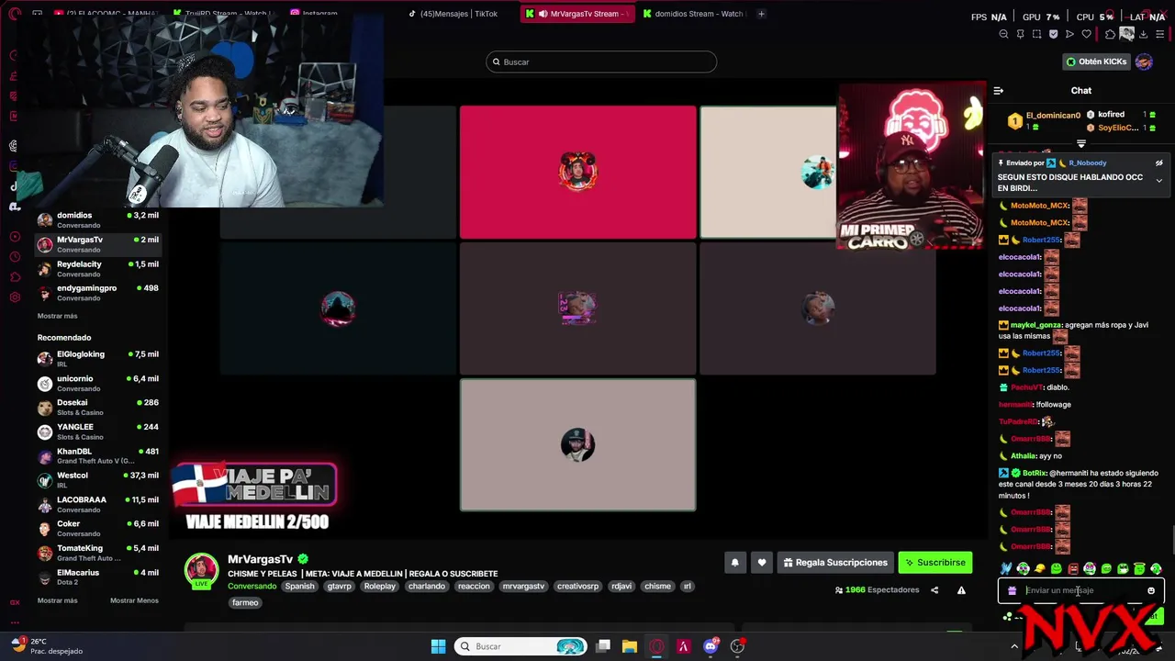Switch to the Instagram tab

pos(314,14)
